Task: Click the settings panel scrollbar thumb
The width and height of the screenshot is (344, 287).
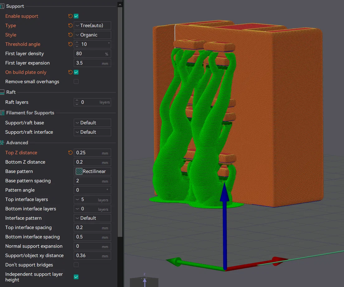Action: pos(120,122)
